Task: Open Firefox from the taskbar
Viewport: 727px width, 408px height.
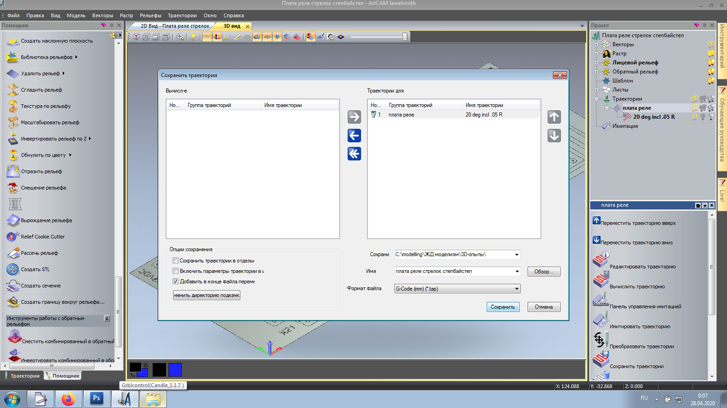Action: click(x=69, y=399)
